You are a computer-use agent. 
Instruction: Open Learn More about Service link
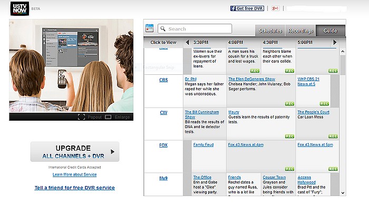75,174
